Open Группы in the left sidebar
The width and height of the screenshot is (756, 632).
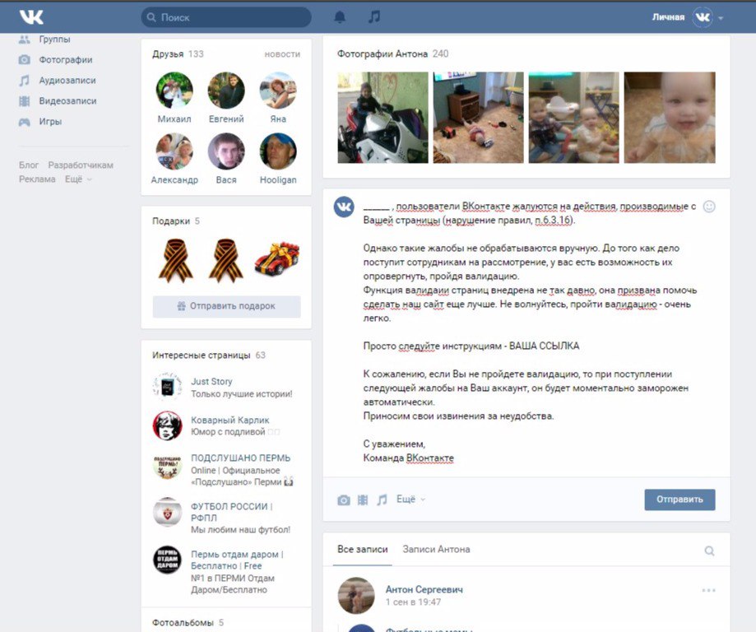coord(54,39)
